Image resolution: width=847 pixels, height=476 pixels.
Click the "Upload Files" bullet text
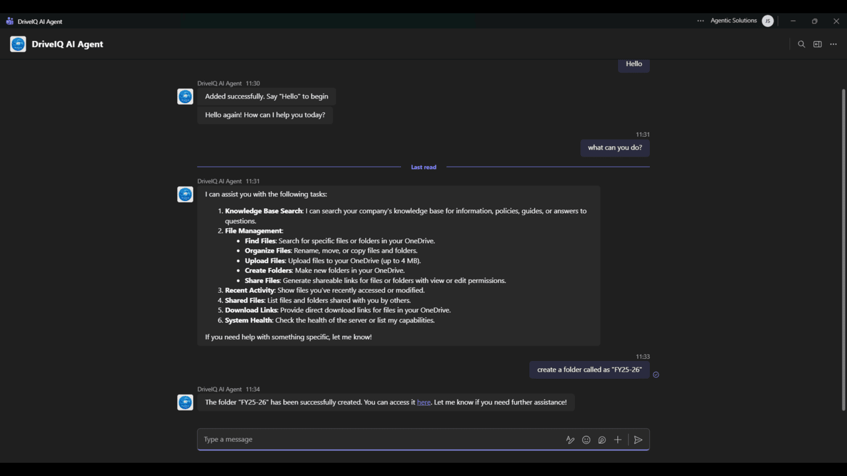click(x=333, y=260)
